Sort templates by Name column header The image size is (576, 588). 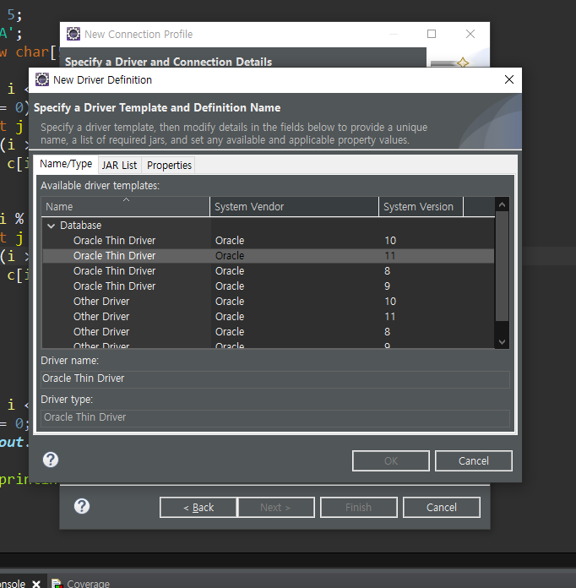point(125,207)
